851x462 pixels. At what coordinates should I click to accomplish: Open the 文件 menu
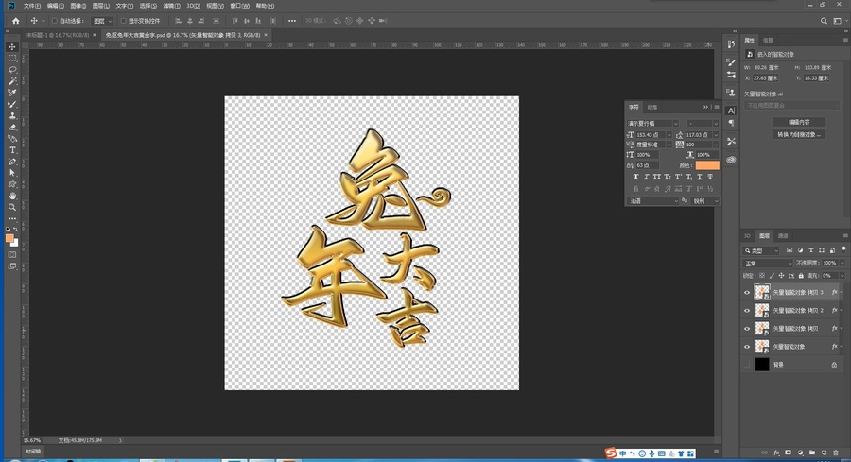[32, 6]
